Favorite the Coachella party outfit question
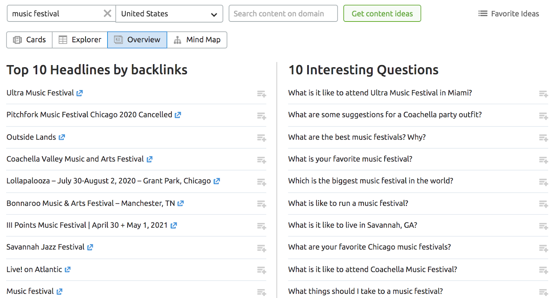 544,116
